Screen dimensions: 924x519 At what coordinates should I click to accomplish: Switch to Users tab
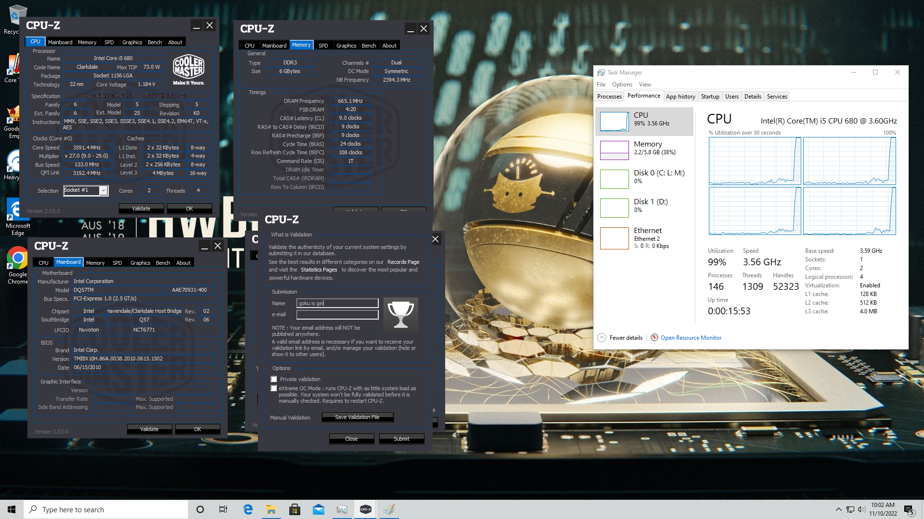[731, 97]
